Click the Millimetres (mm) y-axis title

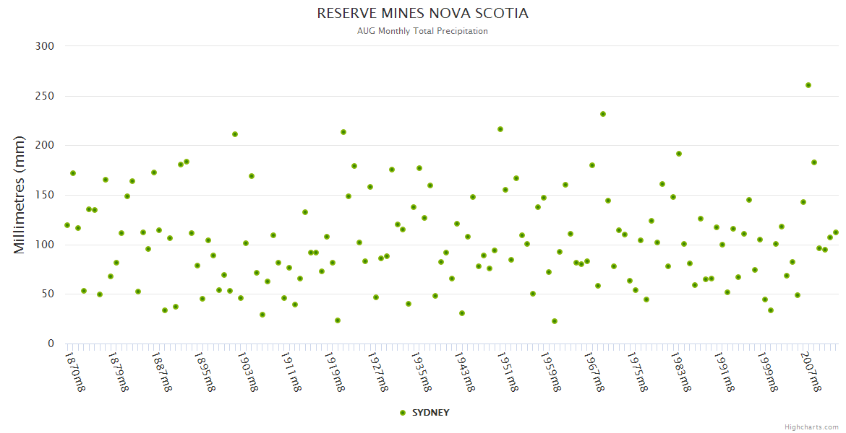click(x=20, y=195)
